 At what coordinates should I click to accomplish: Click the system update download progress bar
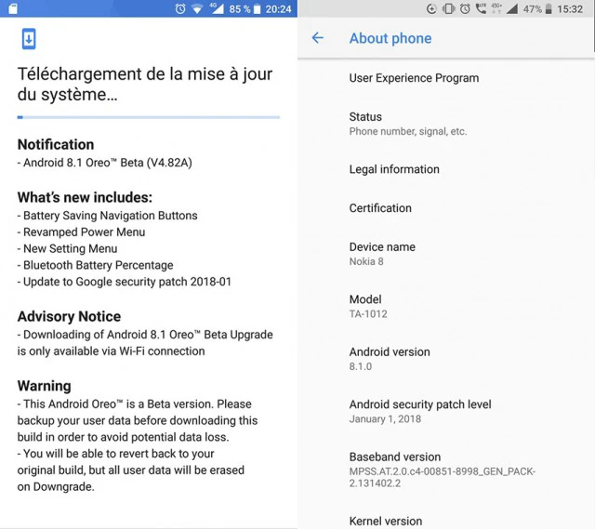pyautogui.click(x=149, y=117)
